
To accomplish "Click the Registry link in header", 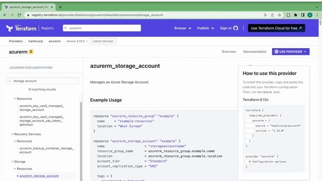I will click(x=47, y=28).
